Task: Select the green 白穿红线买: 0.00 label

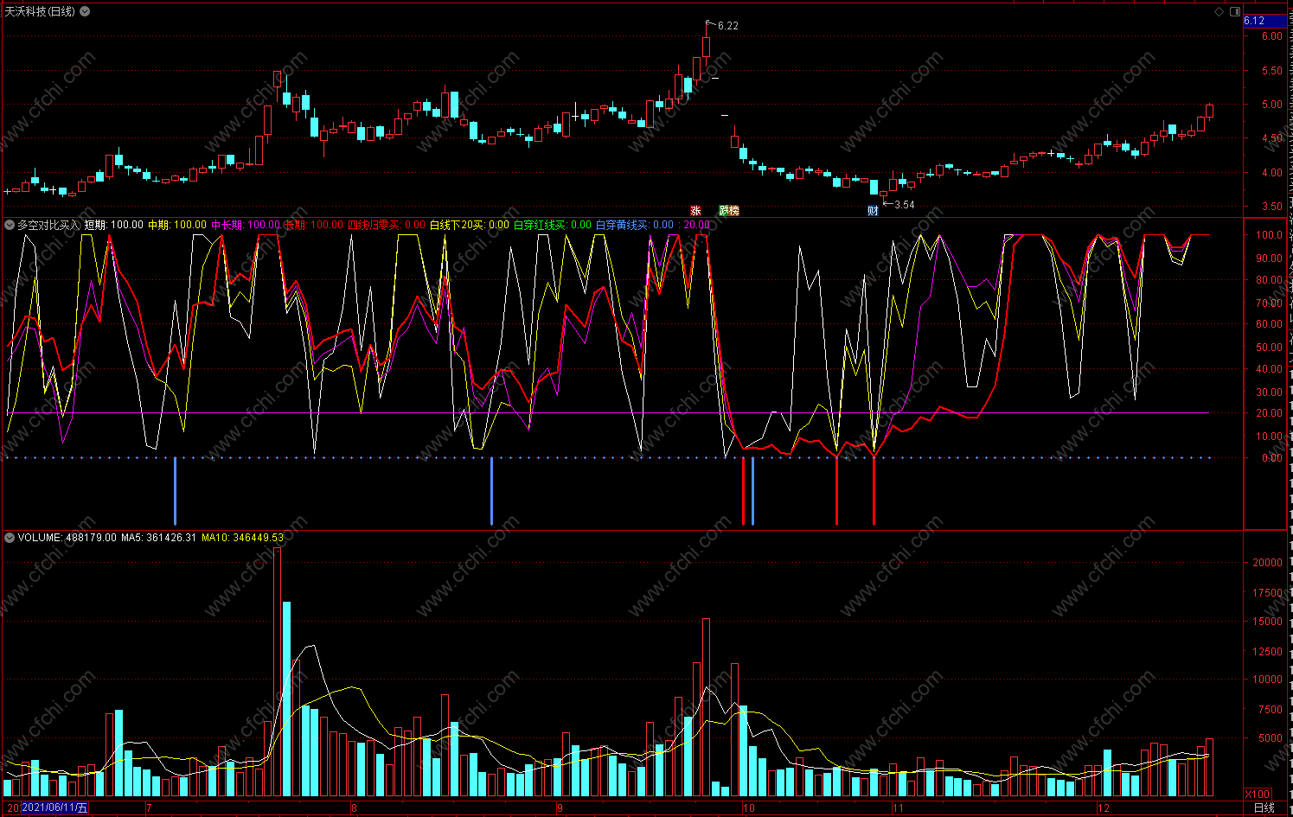Action: click(x=553, y=225)
